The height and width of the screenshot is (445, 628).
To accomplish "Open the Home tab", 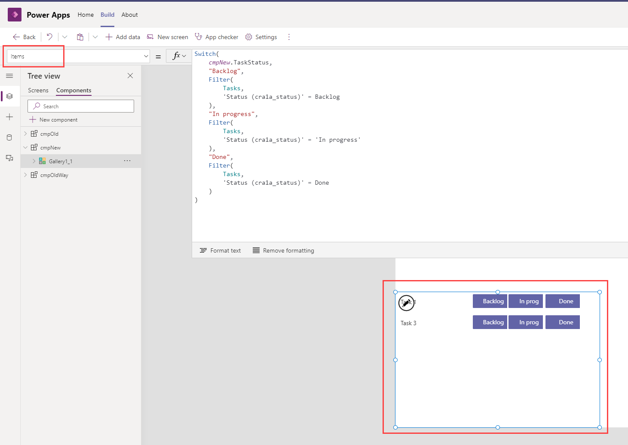I will point(86,15).
